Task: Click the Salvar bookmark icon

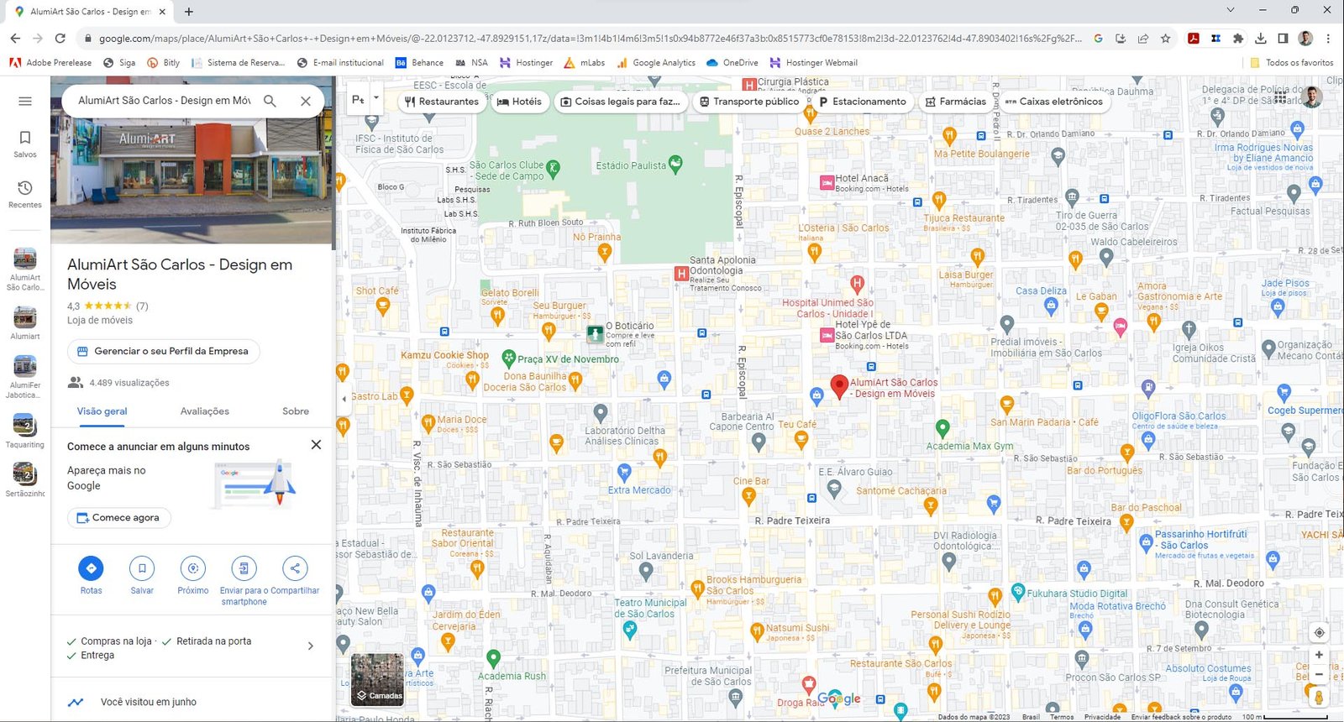Action: click(x=142, y=568)
